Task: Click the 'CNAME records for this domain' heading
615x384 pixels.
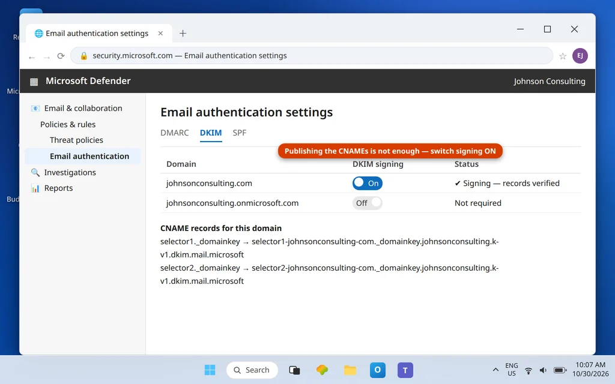Action: point(221,228)
